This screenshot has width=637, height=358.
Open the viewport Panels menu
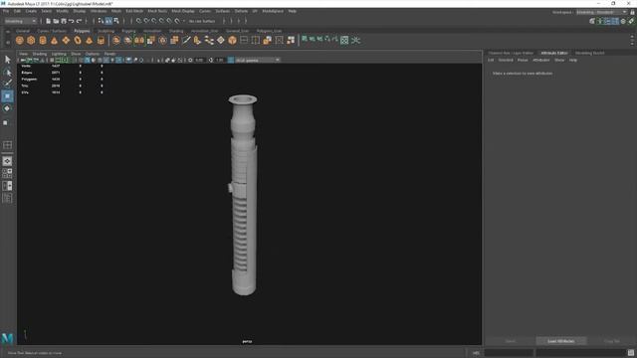coord(109,54)
